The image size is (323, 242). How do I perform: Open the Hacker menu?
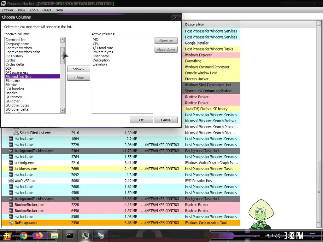click(8, 10)
